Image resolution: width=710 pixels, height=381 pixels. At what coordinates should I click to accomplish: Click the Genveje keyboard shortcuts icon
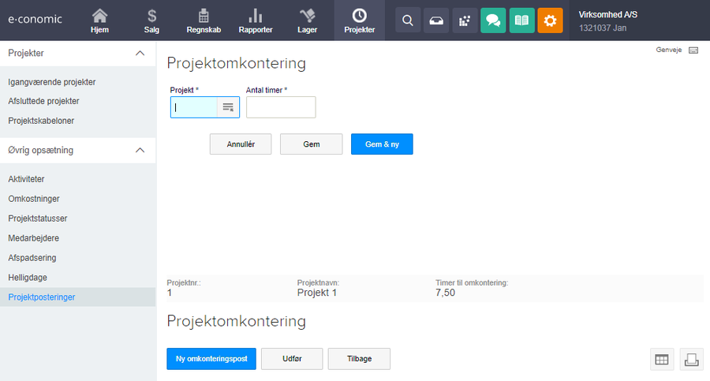(693, 50)
